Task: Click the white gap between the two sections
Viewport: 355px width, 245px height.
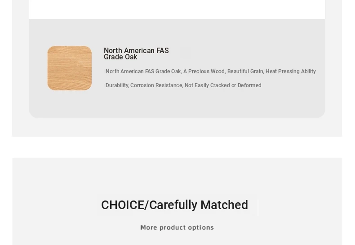Action: 177,147
